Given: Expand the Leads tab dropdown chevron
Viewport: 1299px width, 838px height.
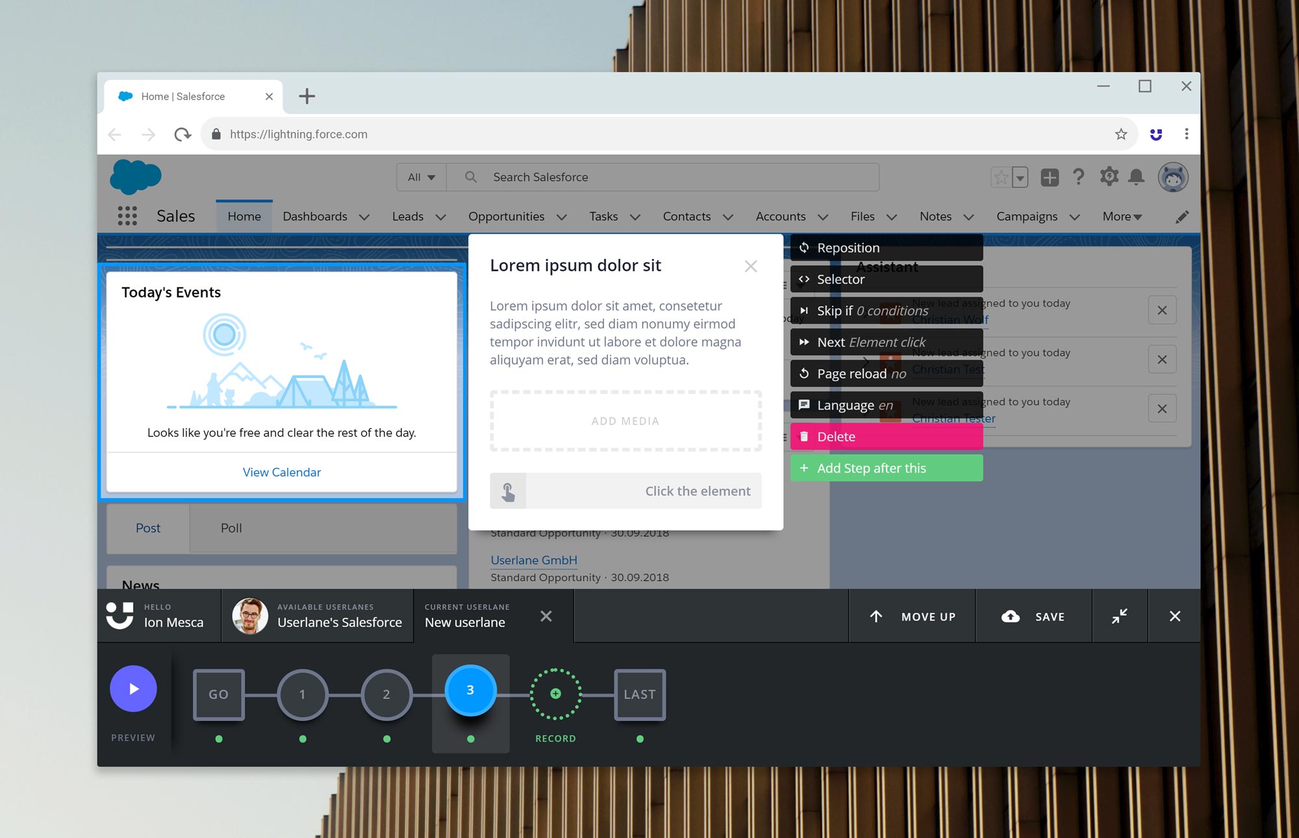Looking at the screenshot, I should (440, 217).
